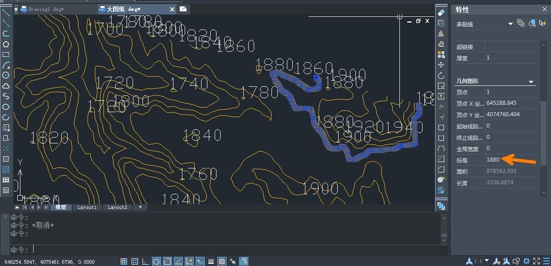This screenshot has height=266, width=551.
Task: Select the Offset tool
Action: click(441, 44)
